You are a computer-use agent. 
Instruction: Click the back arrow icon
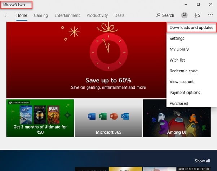[x=6, y=15]
